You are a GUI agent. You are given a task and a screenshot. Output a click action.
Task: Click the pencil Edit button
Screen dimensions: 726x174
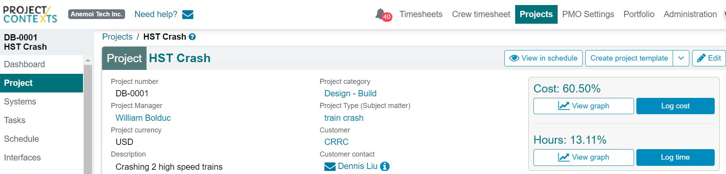pyautogui.click(x=709, y=58)
